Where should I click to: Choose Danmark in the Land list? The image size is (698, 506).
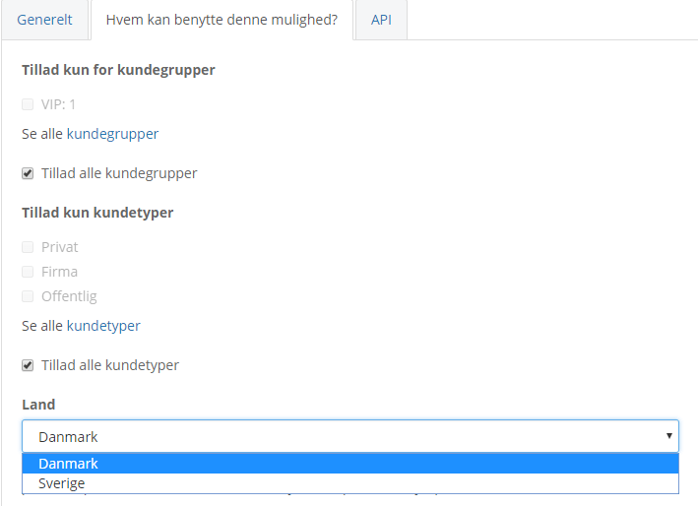pos(350,464)
